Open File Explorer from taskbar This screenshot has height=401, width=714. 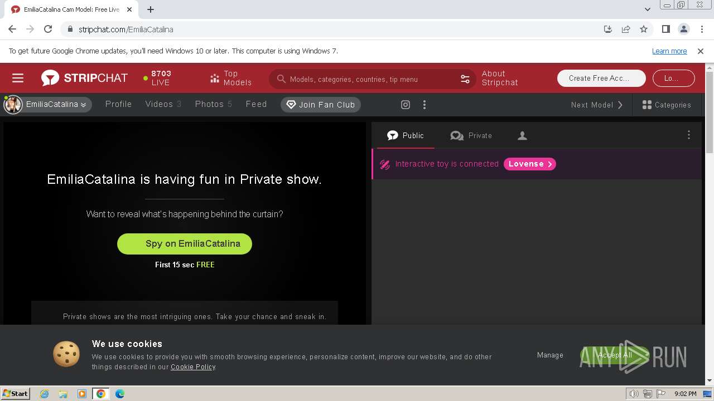(63, 394)
